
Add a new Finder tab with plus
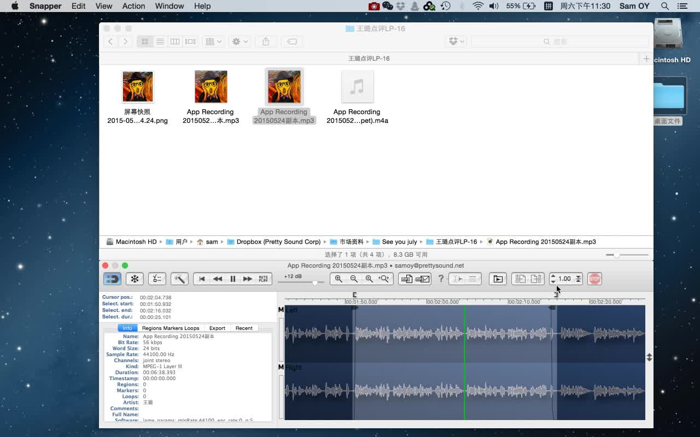(x=646, y=58)
